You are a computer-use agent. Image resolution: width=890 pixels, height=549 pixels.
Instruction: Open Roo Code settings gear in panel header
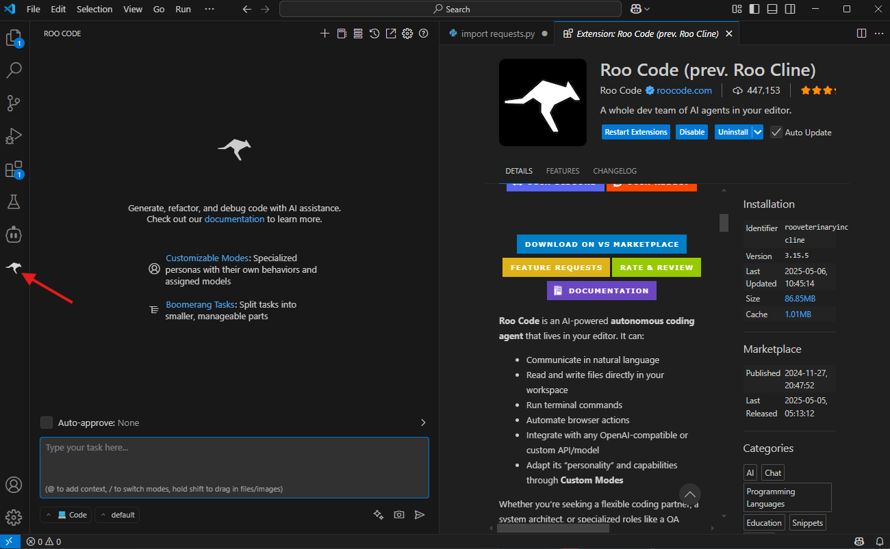(407, 34)
